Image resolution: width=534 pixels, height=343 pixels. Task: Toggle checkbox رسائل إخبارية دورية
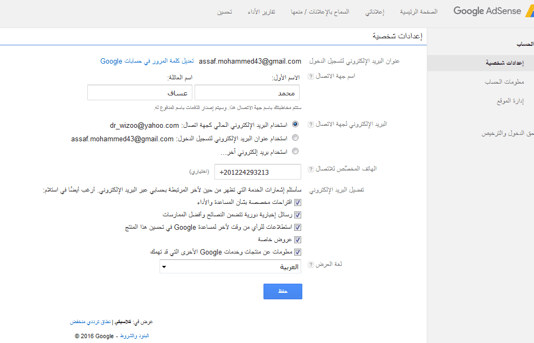point(297,215)
